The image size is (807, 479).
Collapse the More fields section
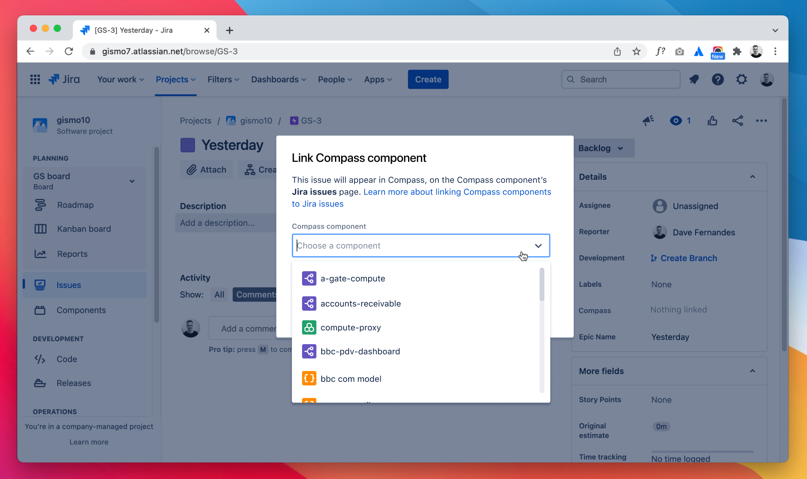(x=753, y=371)
